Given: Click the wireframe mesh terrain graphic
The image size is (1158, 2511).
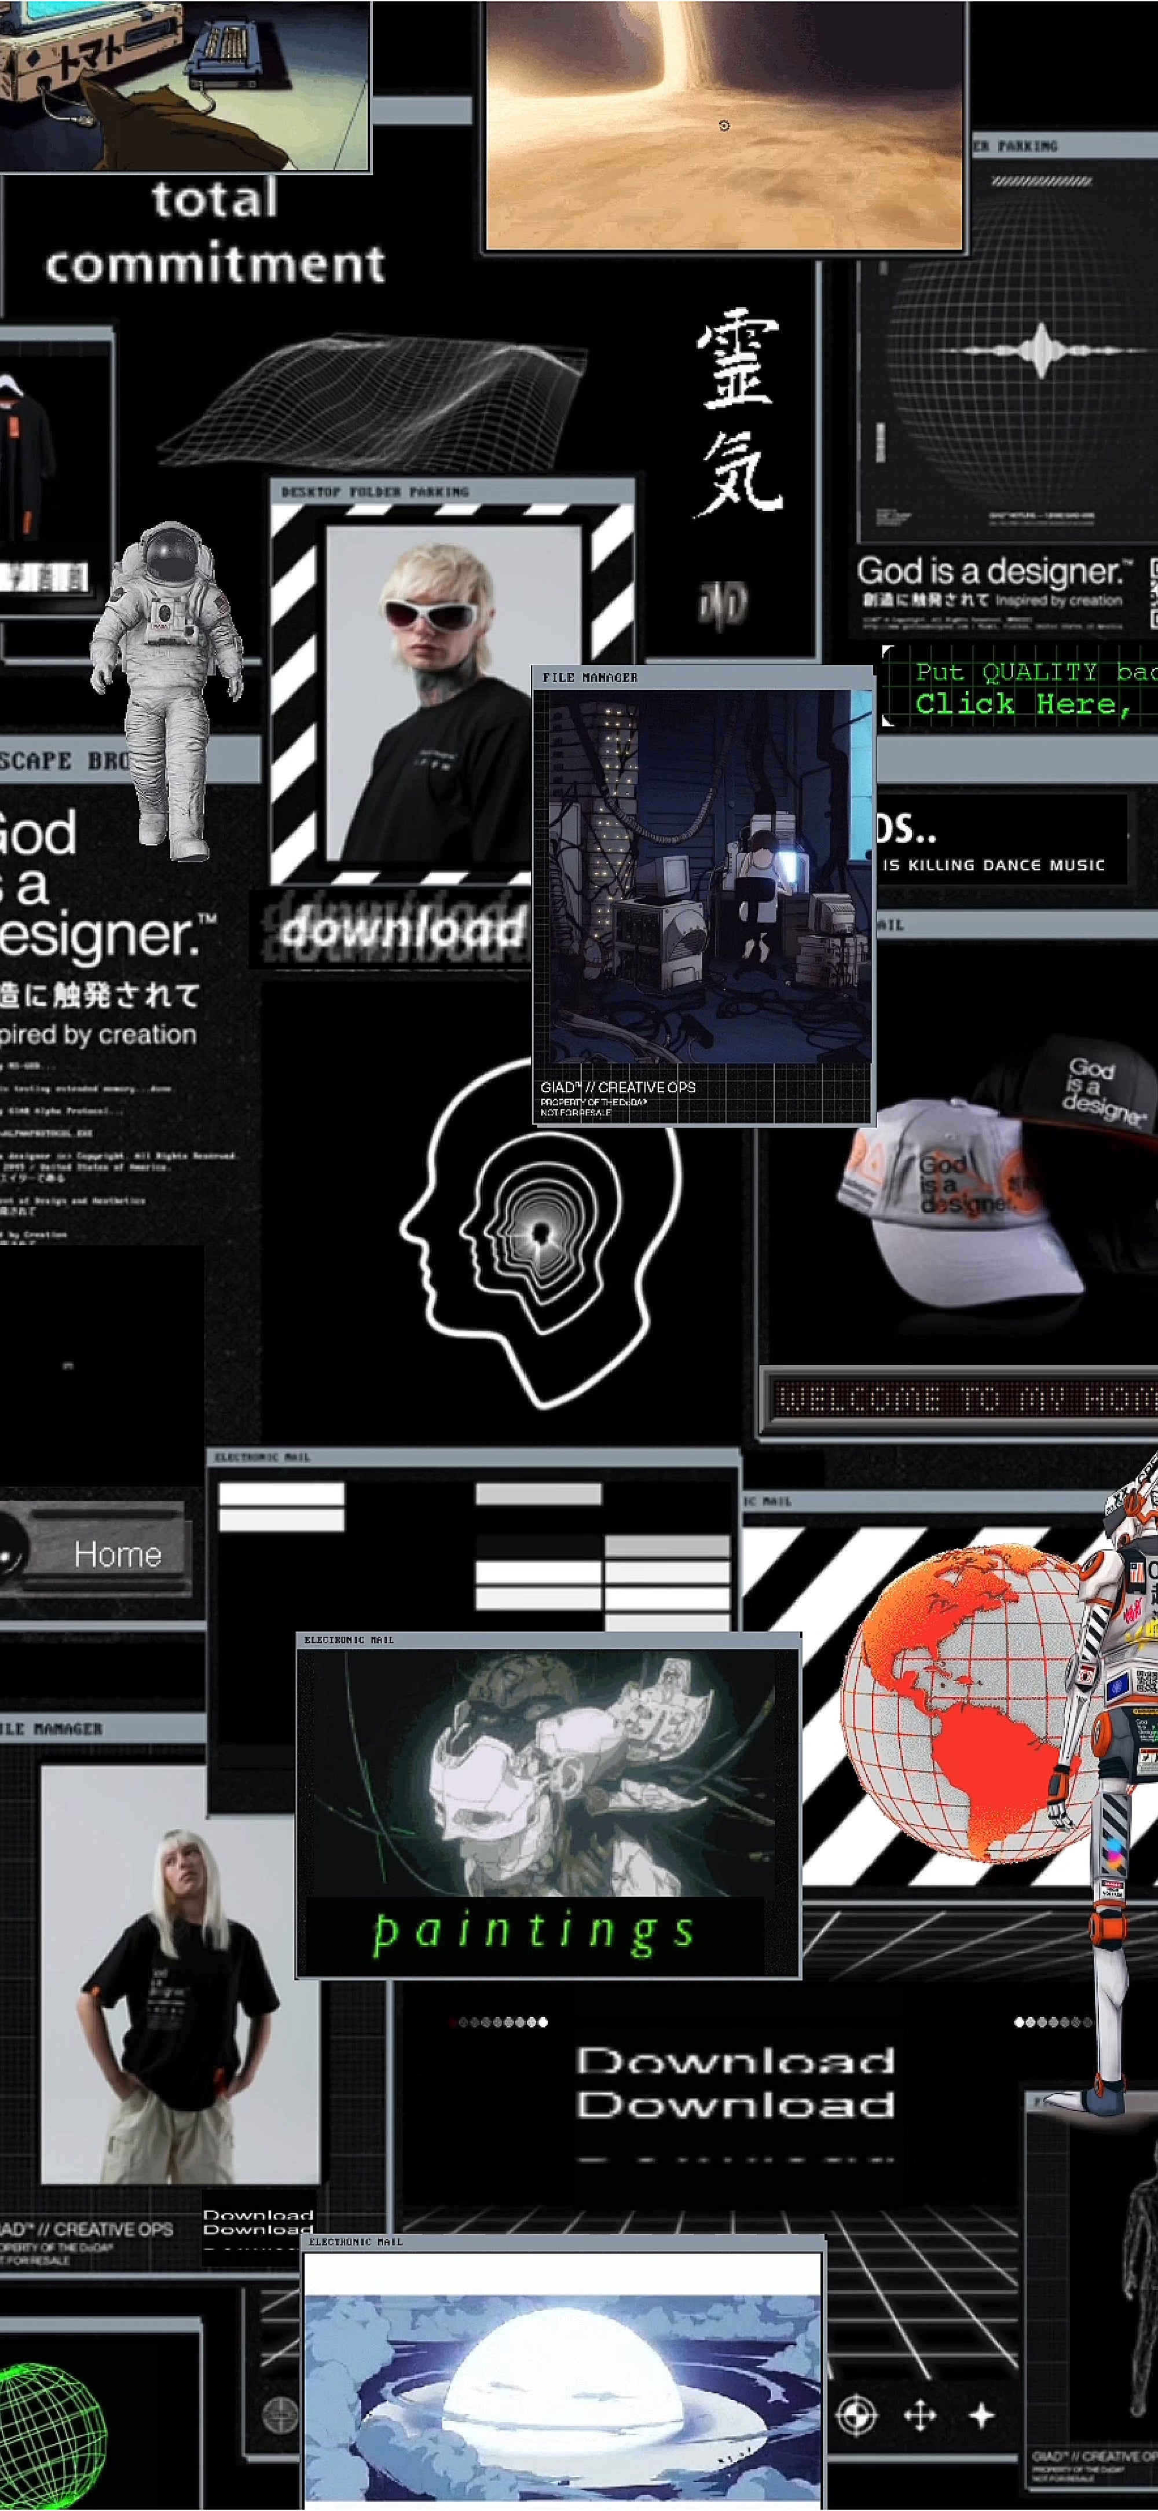Looking at the screenshot, I should [372, 401].
